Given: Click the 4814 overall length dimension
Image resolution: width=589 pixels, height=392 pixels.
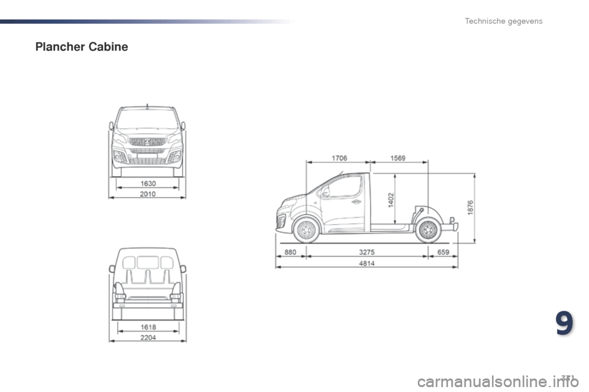Looking at the screenshot, I should [x=367, y=263].
